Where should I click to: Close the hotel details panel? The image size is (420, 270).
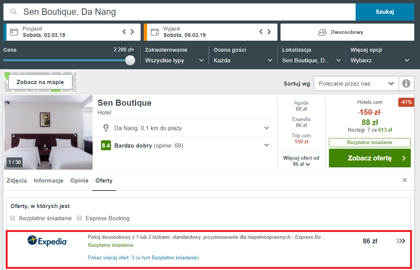[405, 180]
